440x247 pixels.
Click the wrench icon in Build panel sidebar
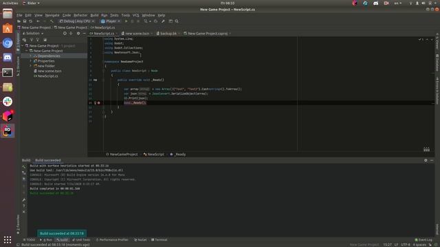pyautogui.click(x=24, y=200)
